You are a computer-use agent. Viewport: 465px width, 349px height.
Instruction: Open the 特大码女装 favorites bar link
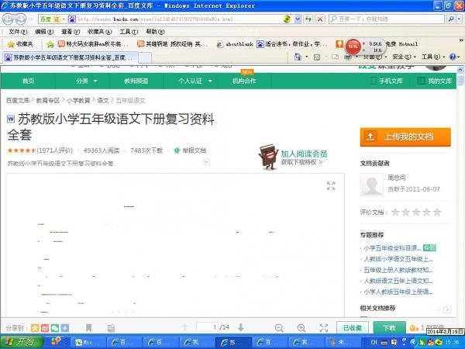94,44
